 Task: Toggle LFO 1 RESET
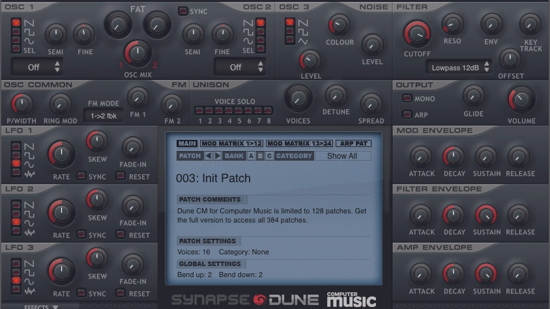tap(121, 176)
